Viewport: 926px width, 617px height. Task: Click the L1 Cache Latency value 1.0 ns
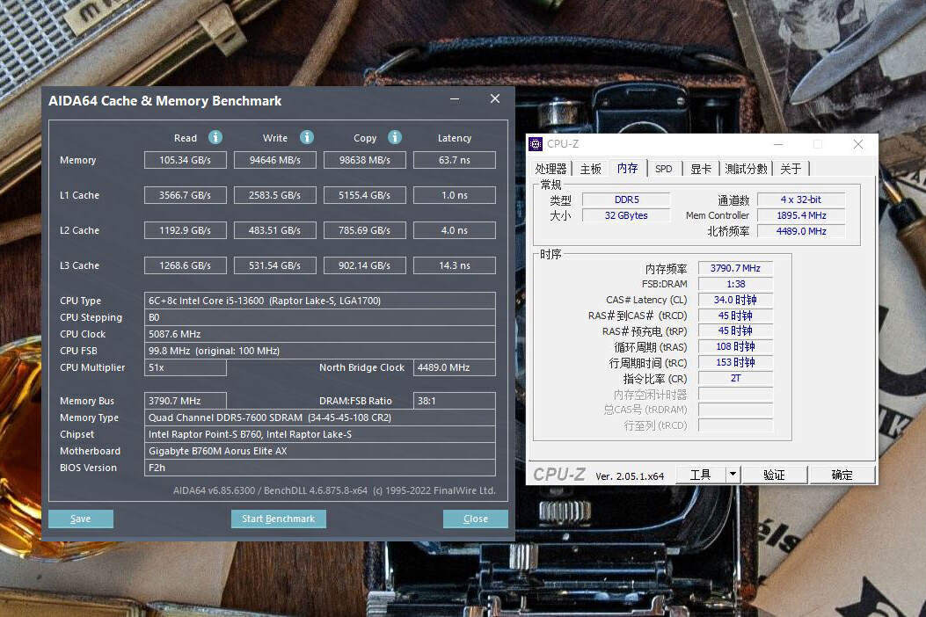tap(455, 195)
